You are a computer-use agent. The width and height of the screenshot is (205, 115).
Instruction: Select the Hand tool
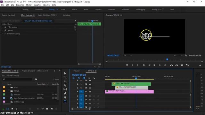click(65, 97)
